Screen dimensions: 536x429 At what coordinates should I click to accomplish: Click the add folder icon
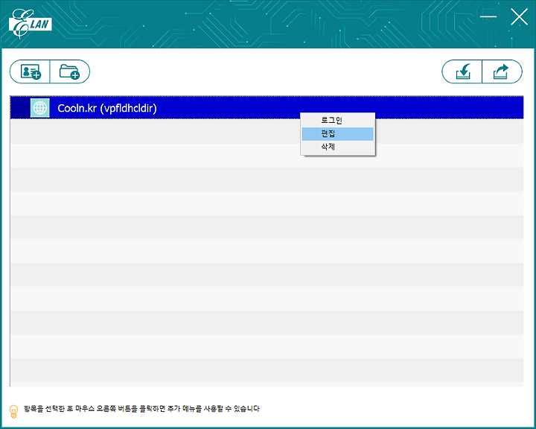[69, 71]
